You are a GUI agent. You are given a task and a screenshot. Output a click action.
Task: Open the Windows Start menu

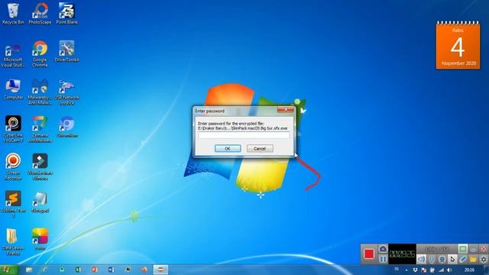coord(7,270)
